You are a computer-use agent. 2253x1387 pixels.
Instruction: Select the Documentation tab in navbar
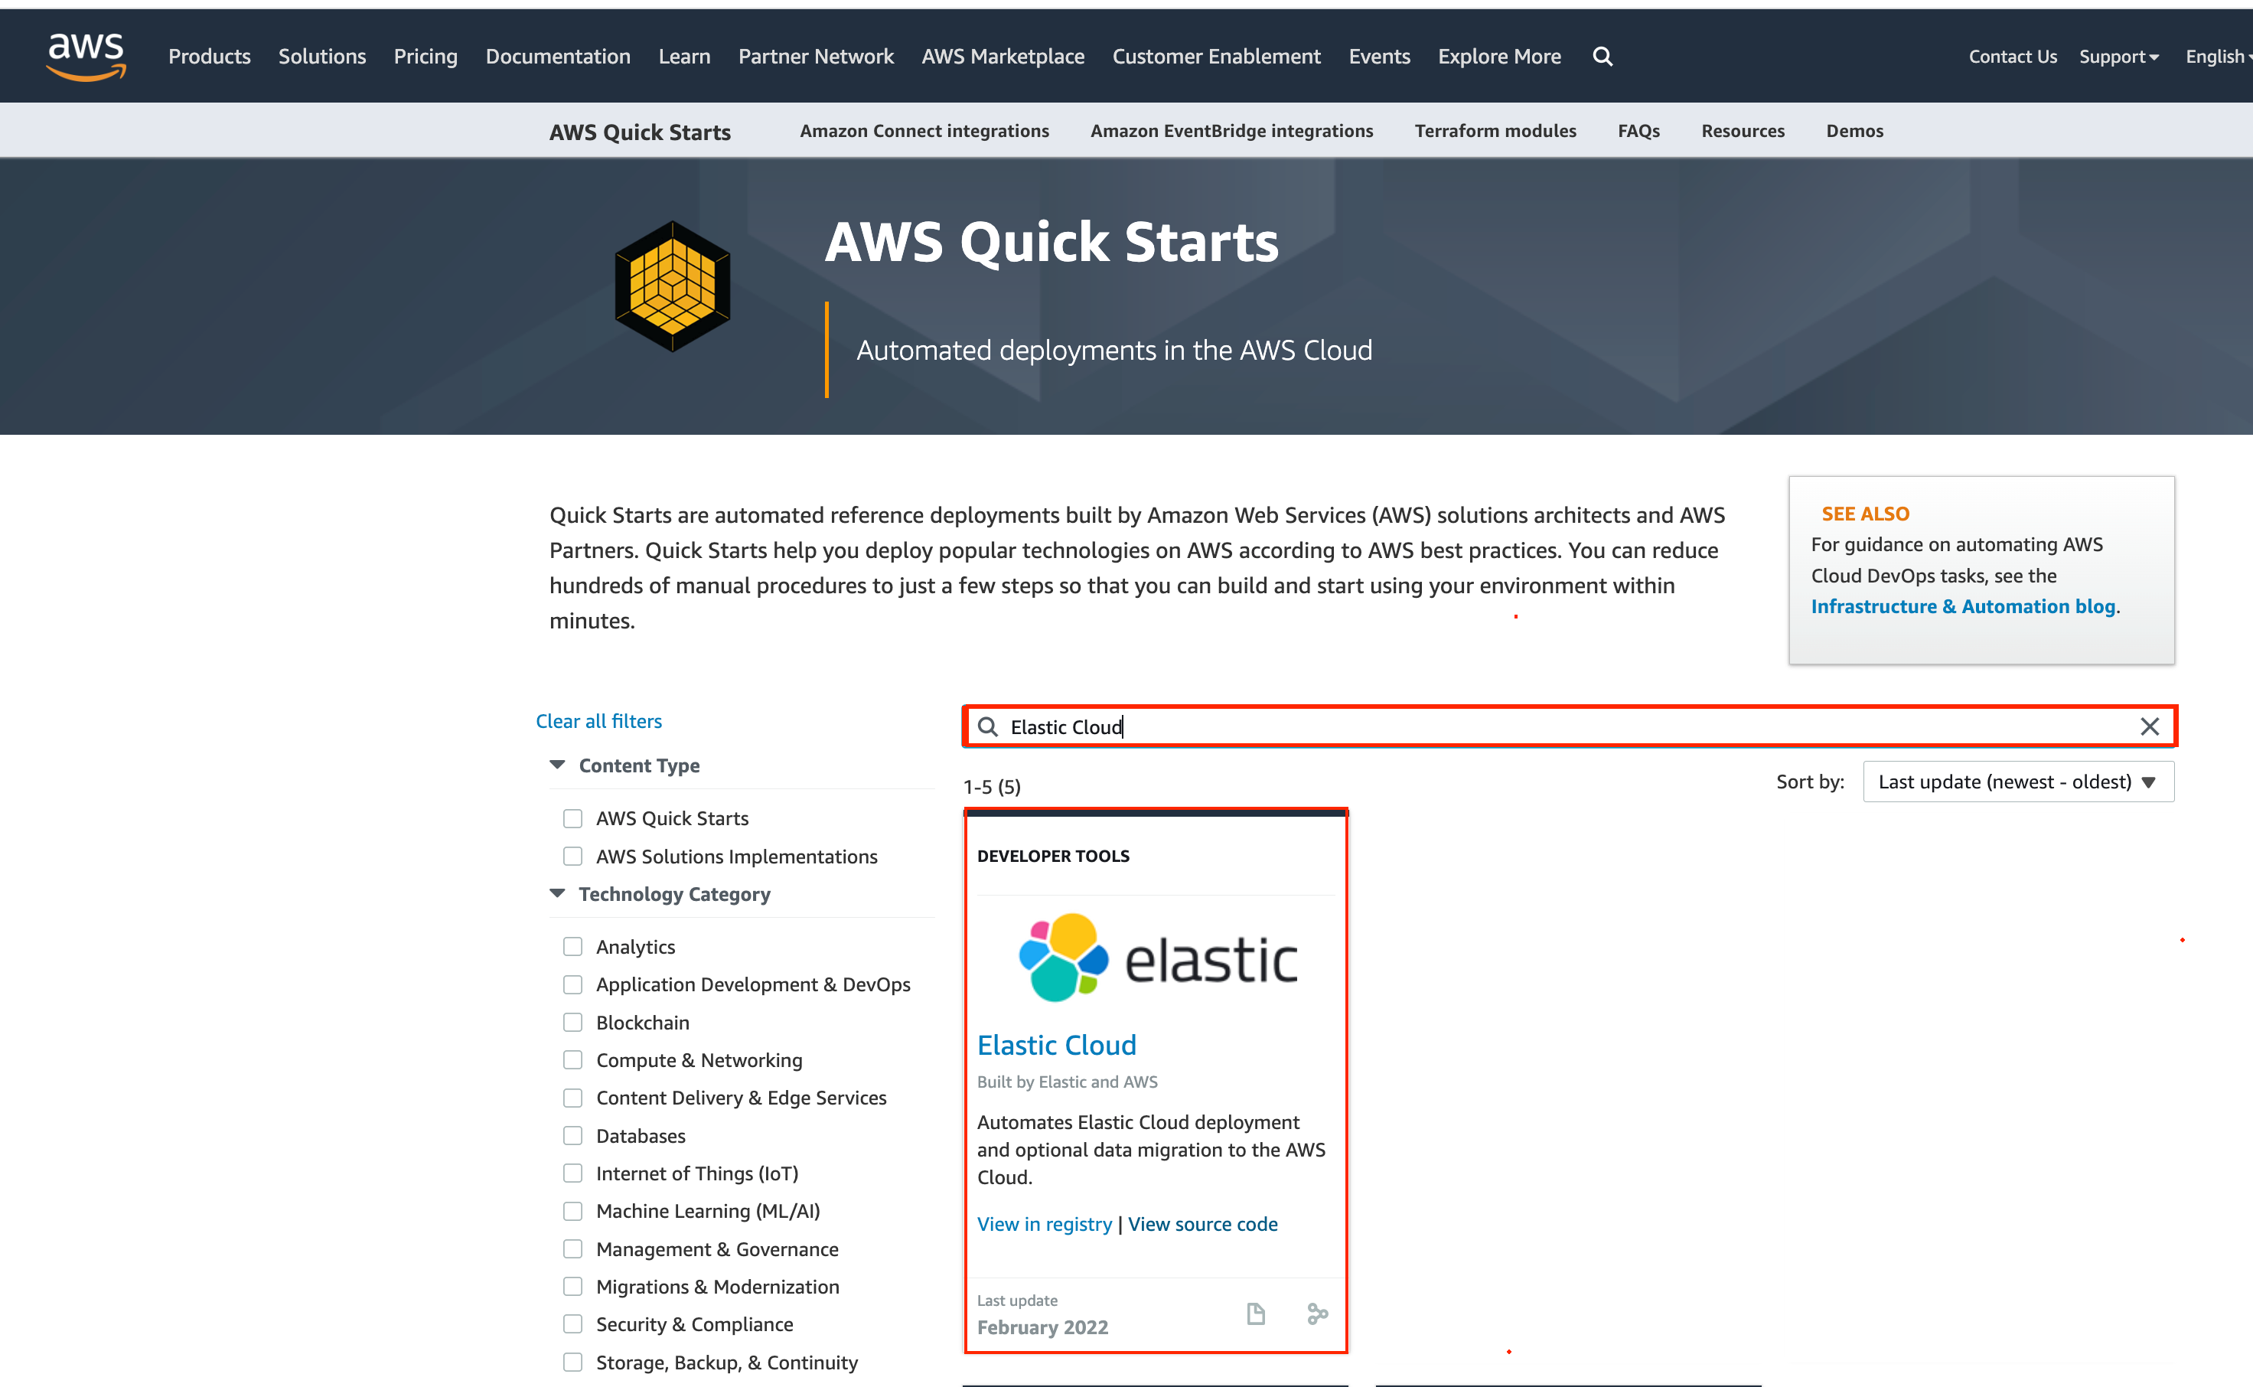click(x=559, y=57)
